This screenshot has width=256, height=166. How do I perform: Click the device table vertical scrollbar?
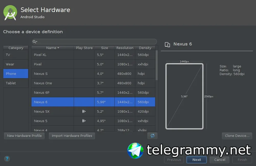(x=157, y=65)
